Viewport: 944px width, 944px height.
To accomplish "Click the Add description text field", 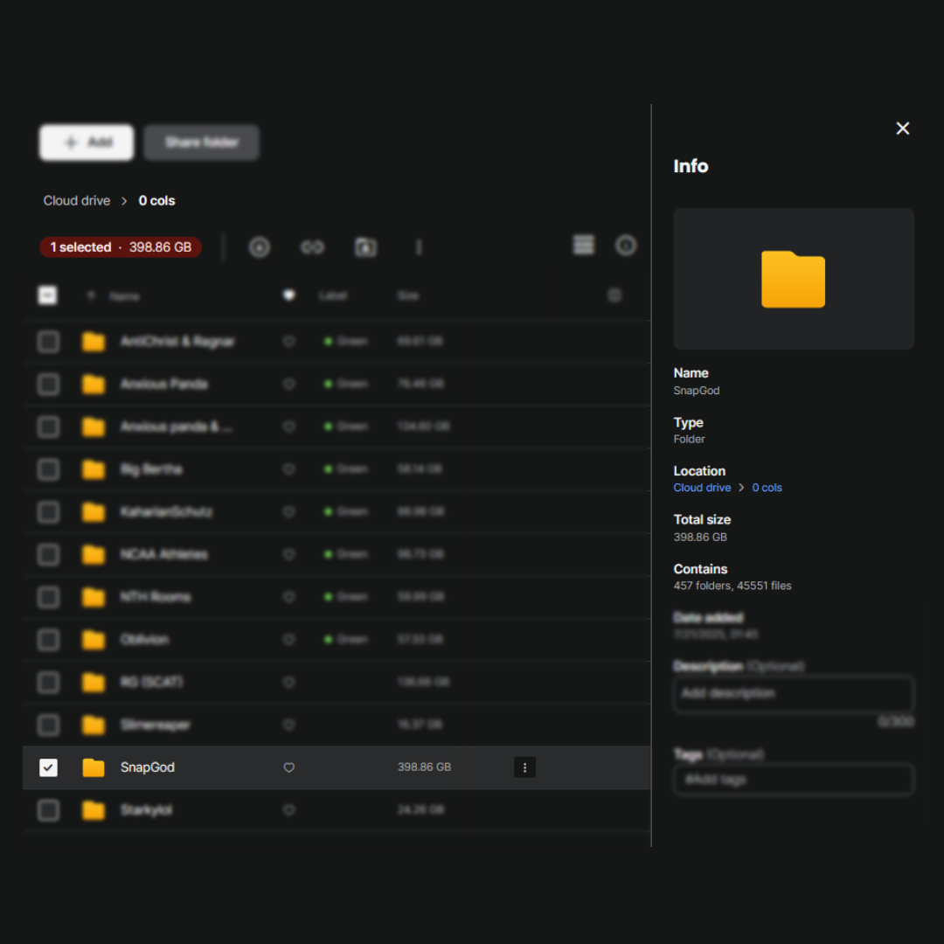I will pyautogui.click(x=794, y=694).
